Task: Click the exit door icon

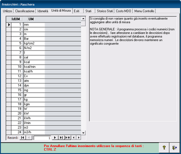Action: (x=175, y=148)
